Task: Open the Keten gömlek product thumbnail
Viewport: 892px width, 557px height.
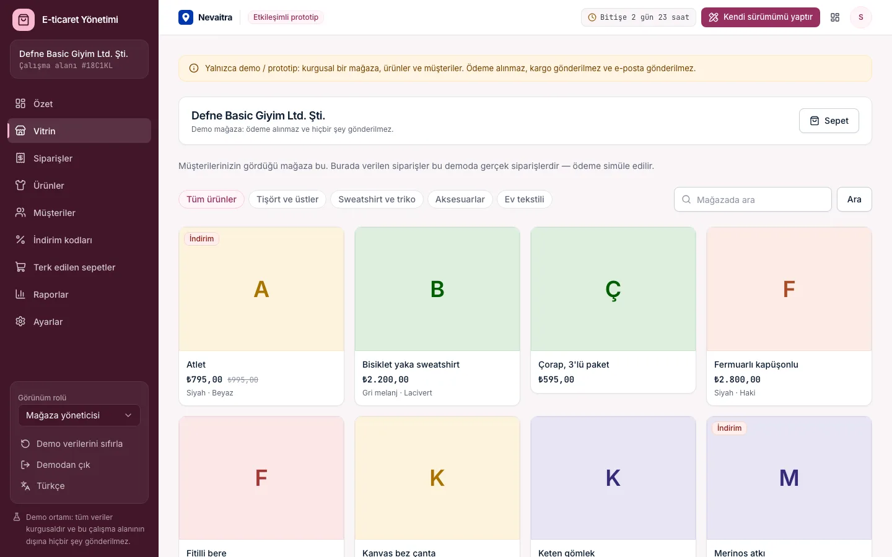Action: point(613,478)
